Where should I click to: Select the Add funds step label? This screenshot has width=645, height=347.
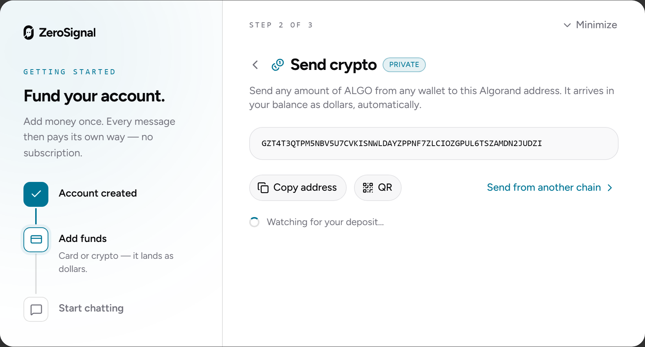pyautogui.click(x=83, y=239)
